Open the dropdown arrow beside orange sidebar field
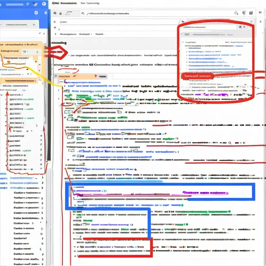The width and height of the screenshot is (266, 266). [37, 52]
